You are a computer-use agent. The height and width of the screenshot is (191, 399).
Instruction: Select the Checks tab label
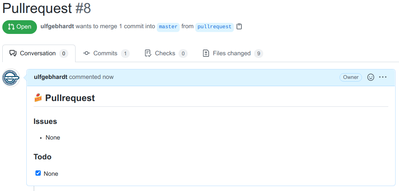coord(165,53)
